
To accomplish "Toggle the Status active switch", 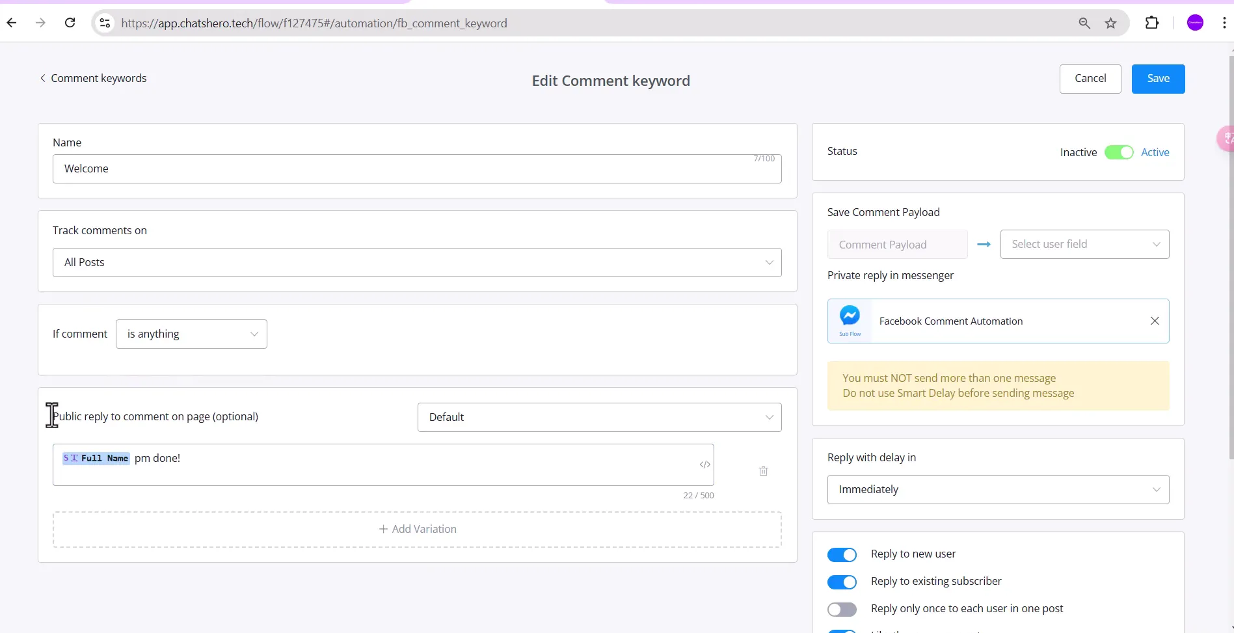I will click(x=1119, y=152).
